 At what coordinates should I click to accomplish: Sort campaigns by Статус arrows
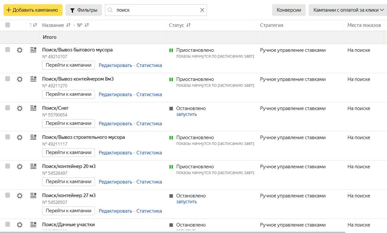(188, 25)
